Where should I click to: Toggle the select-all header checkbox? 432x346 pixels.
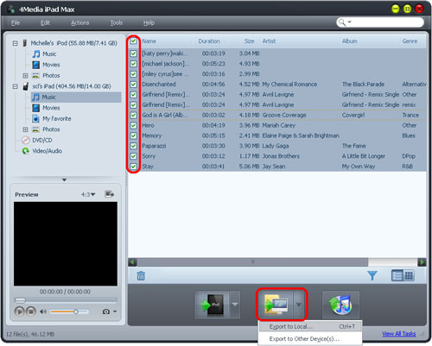(x=133, y=41)
